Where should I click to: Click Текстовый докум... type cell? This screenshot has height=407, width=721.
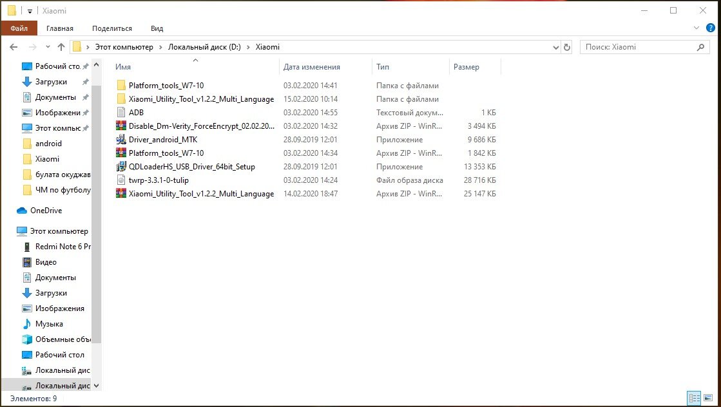coord(410,113)
